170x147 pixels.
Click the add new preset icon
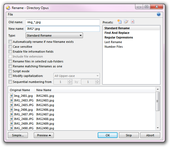coord(119,22)
